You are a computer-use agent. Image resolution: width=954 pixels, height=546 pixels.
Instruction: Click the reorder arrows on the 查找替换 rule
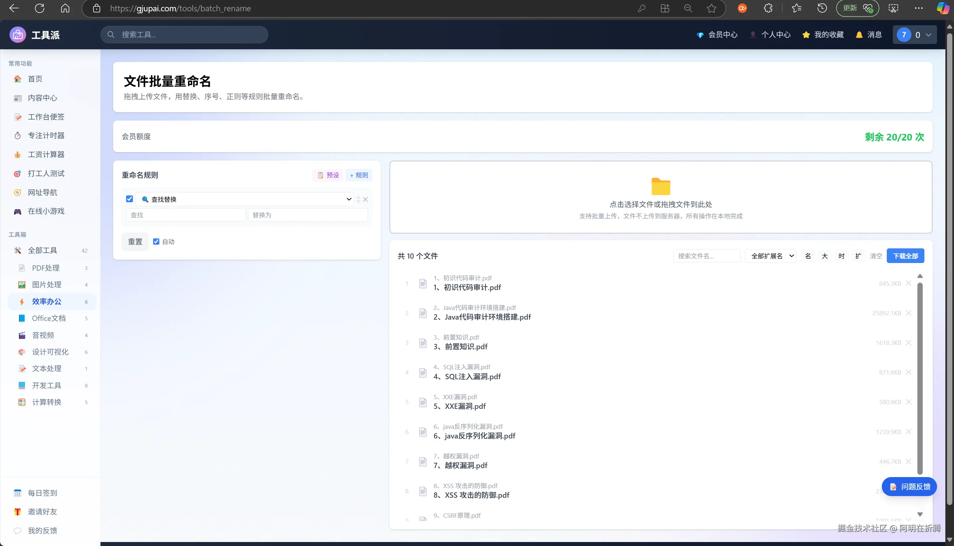pos(358,199)
